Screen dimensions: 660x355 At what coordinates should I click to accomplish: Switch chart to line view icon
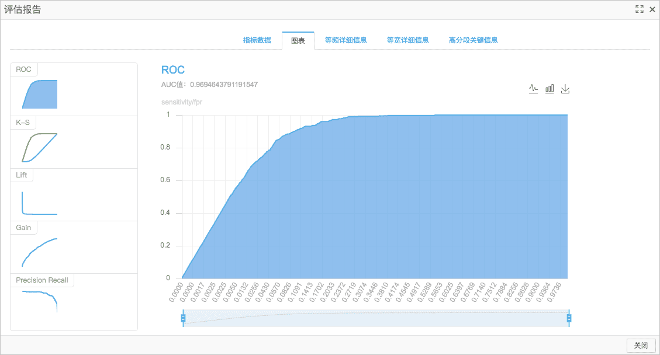coord(533,89)
